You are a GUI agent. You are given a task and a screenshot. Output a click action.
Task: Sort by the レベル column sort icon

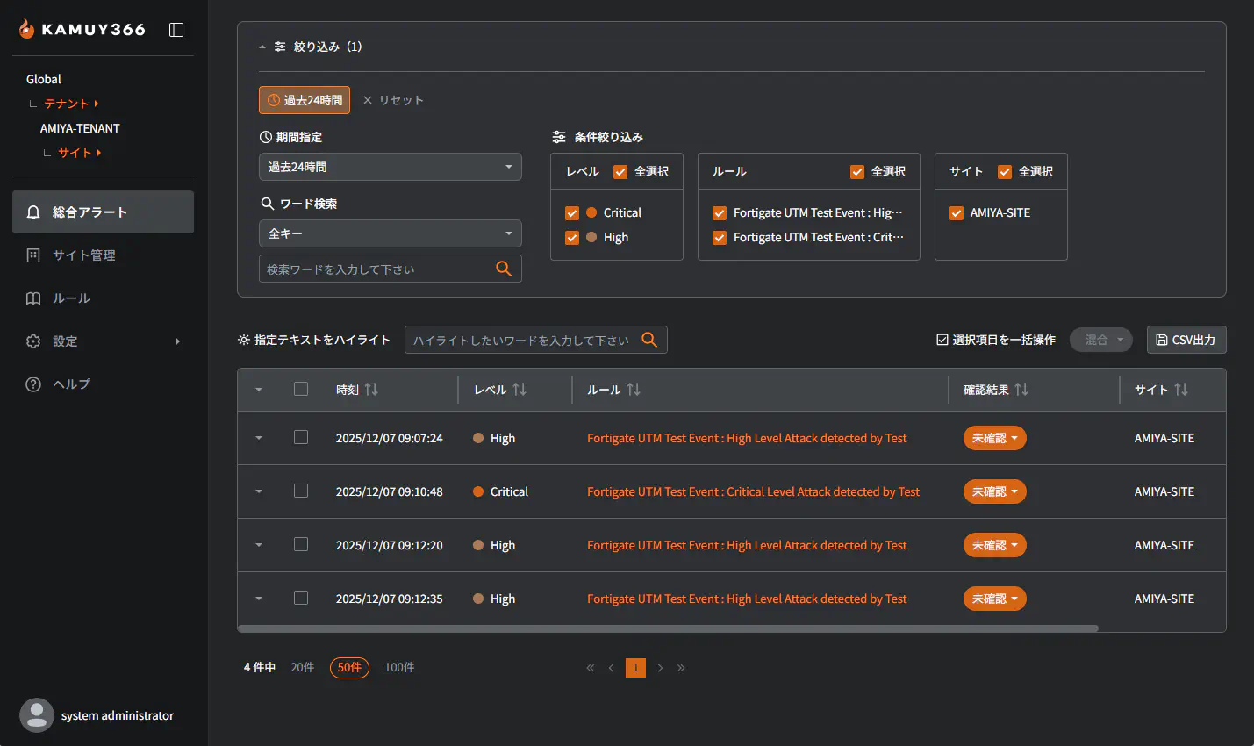[x=520, y=390]
